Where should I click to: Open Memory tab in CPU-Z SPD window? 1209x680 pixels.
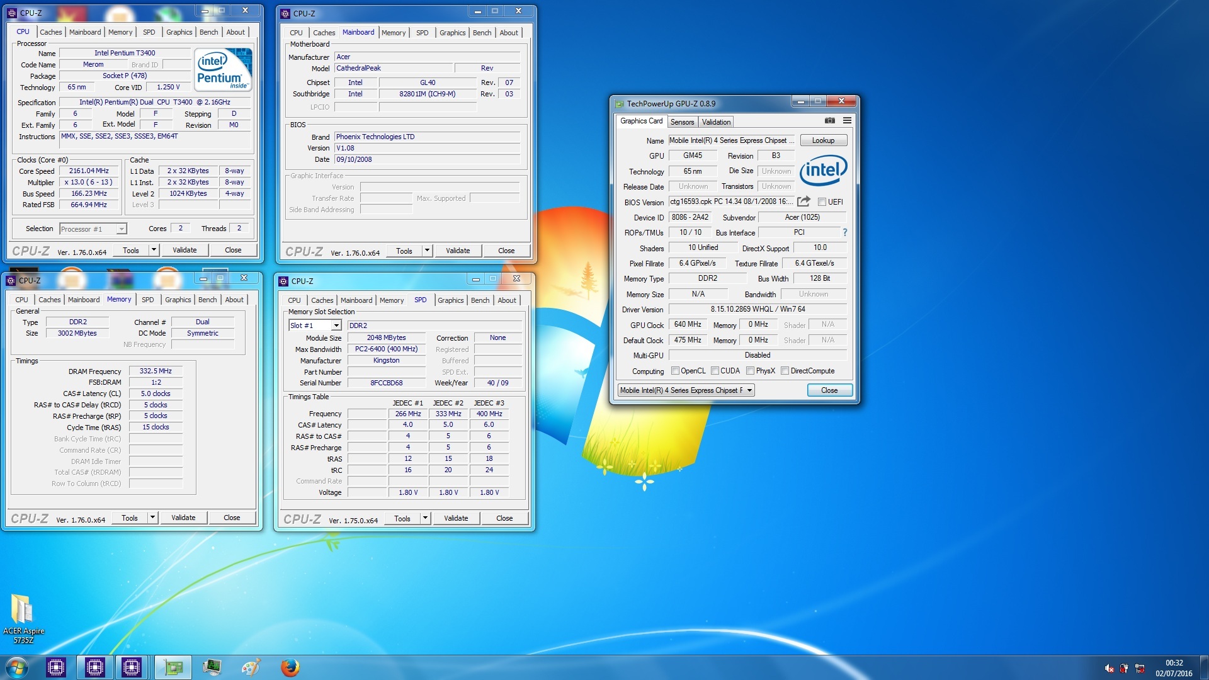coord(392,300)
